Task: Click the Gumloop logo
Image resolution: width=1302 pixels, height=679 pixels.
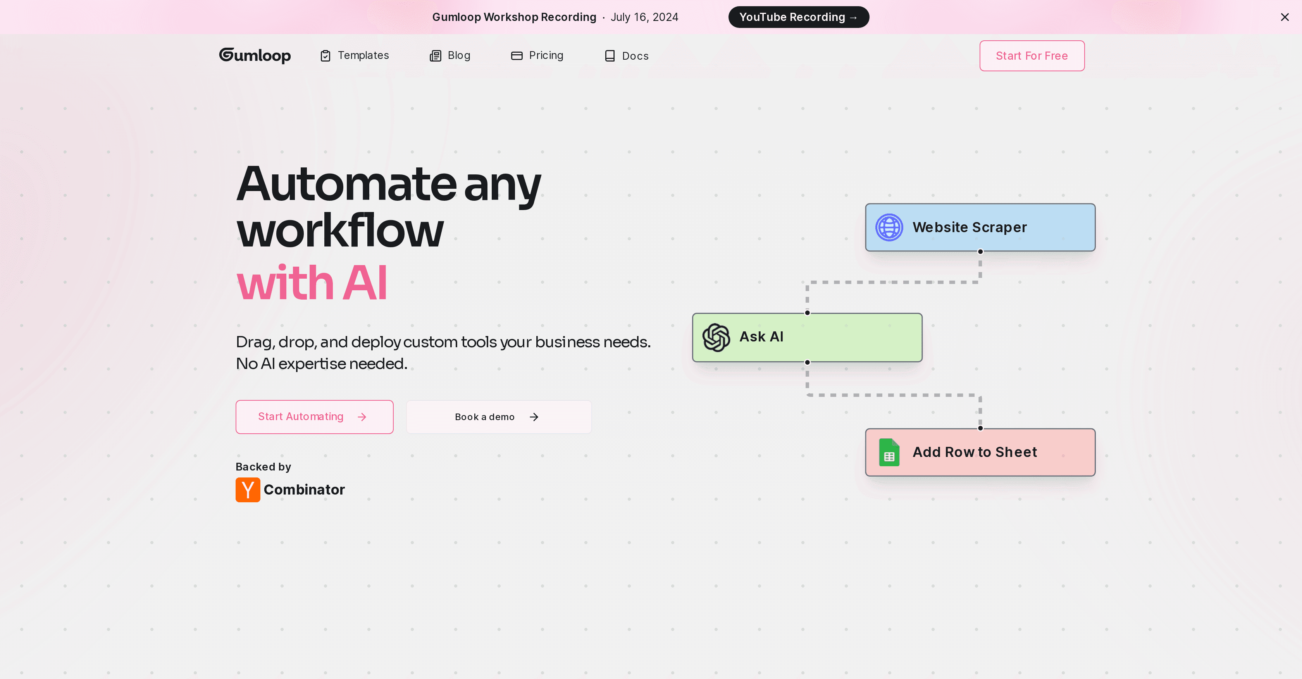Action: click(x=255, y=55)
